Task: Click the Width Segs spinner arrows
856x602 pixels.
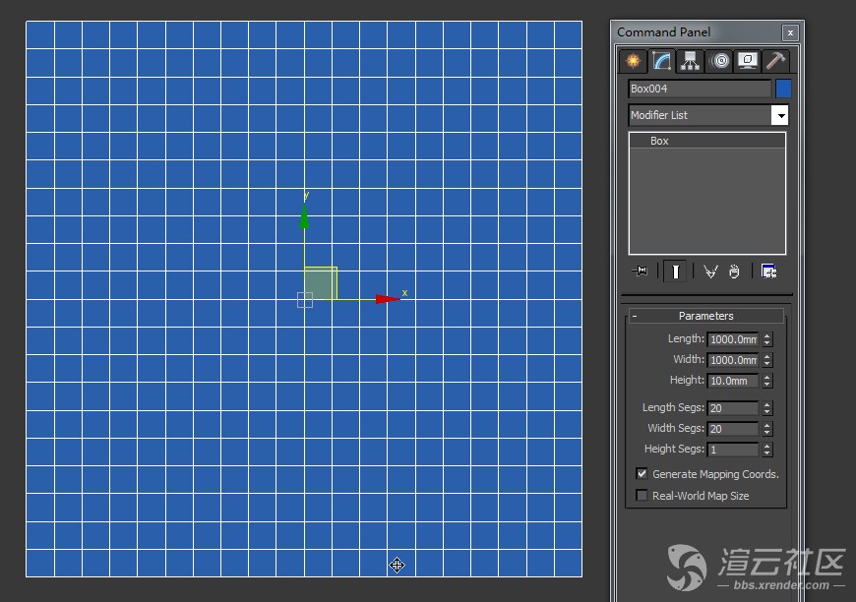Action: tap(767, 429)
